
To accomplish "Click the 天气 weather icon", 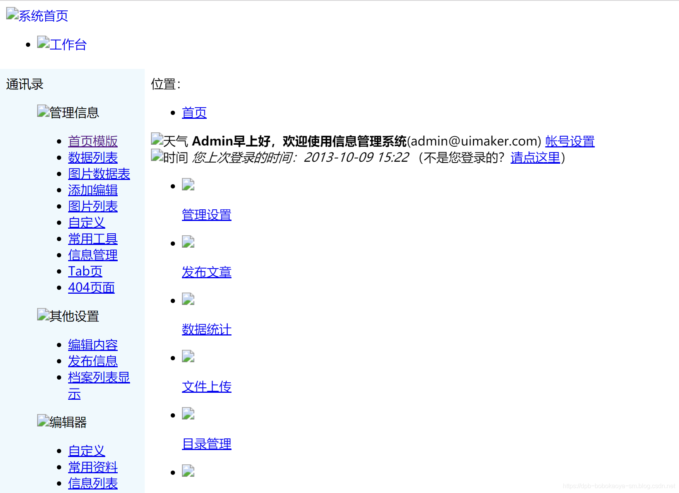I will pos(156,139).
